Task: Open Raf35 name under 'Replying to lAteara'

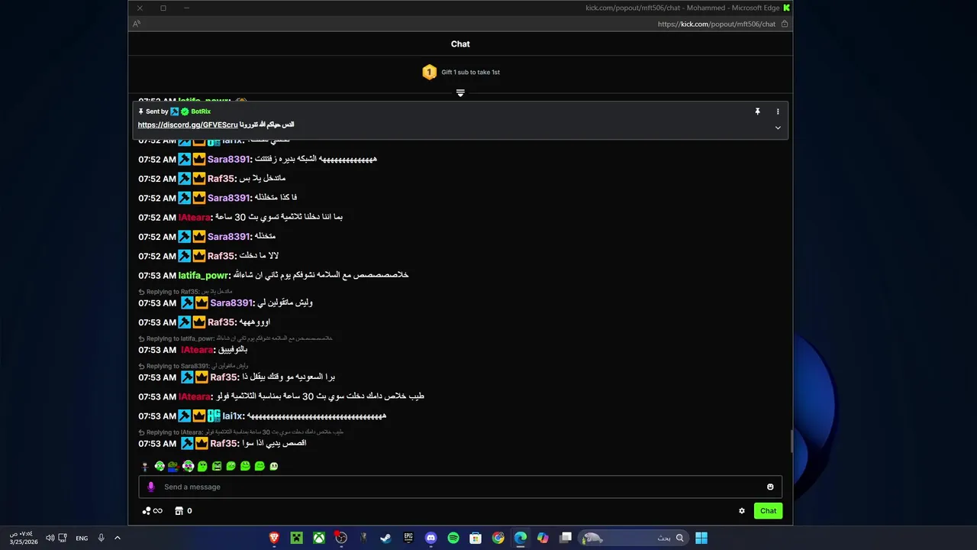Action: (x=224, y=444)
